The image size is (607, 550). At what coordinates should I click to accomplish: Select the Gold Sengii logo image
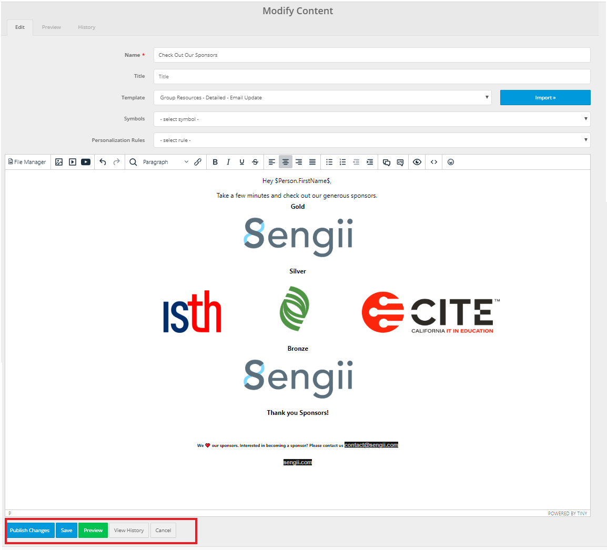click(298, 237)
